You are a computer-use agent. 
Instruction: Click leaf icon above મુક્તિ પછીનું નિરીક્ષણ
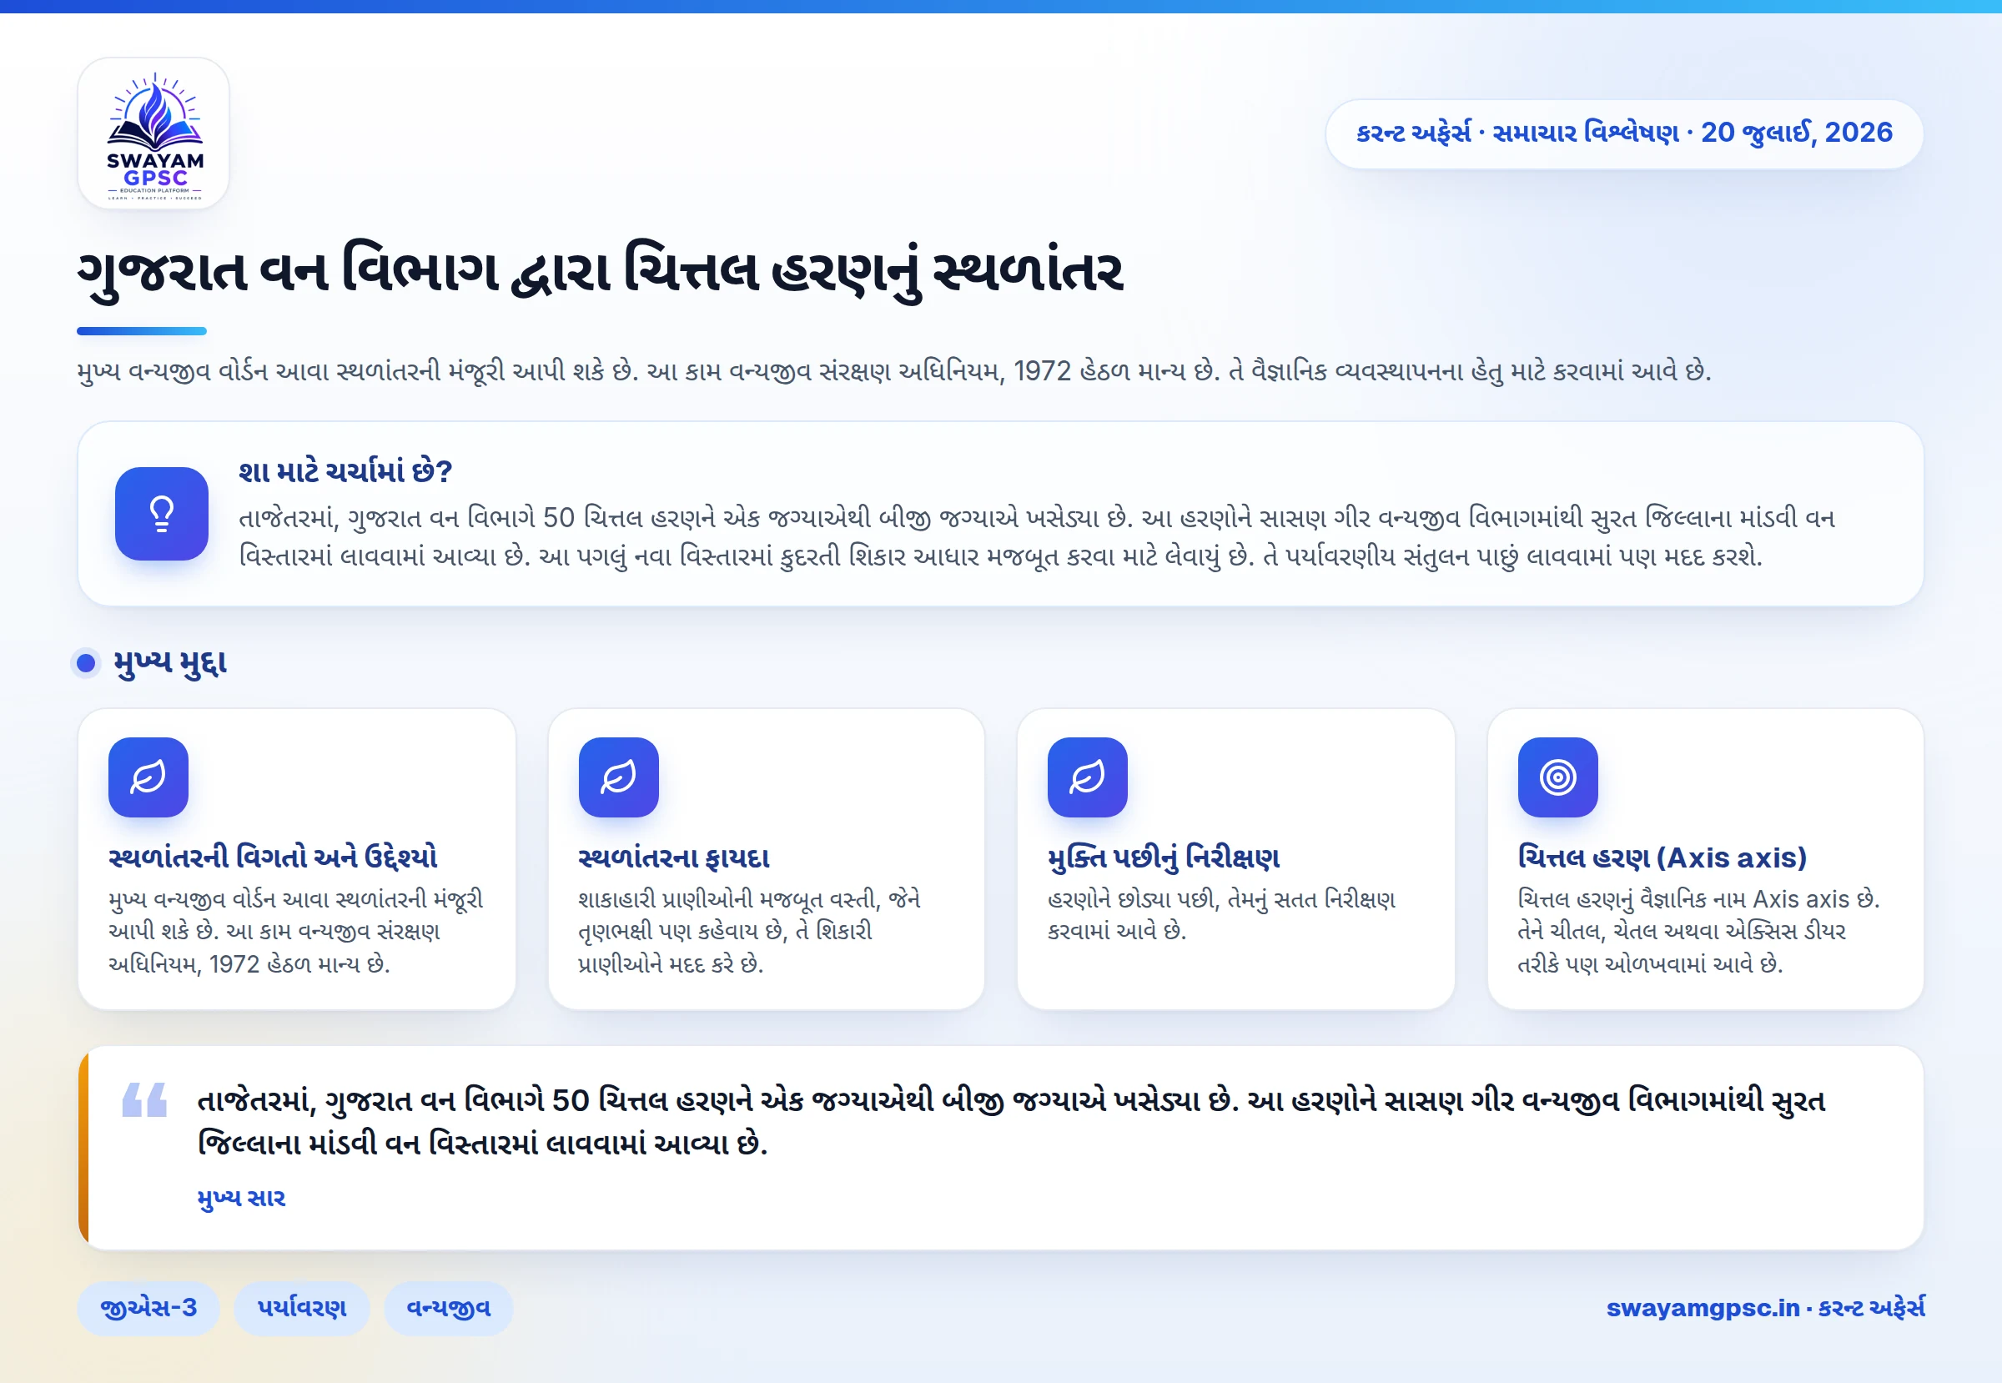tap(1088, 777)
